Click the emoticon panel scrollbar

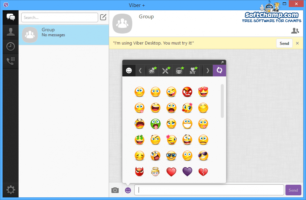[x=222, y=101]
